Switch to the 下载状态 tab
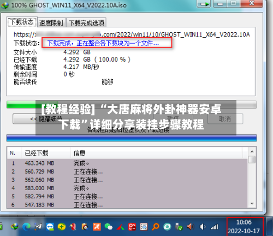Image resolution: width=273 pixels, height=236 pixels. coord(22,22)
